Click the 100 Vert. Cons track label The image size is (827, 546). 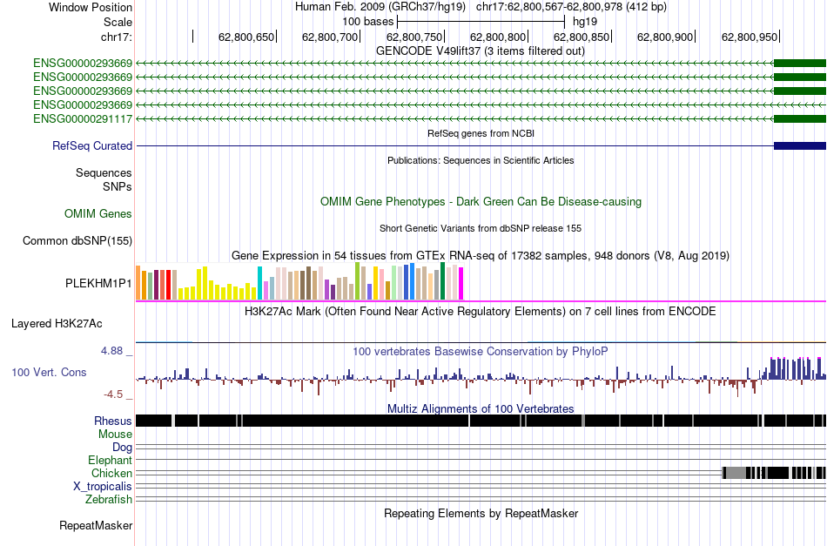[x=49, y=373]
